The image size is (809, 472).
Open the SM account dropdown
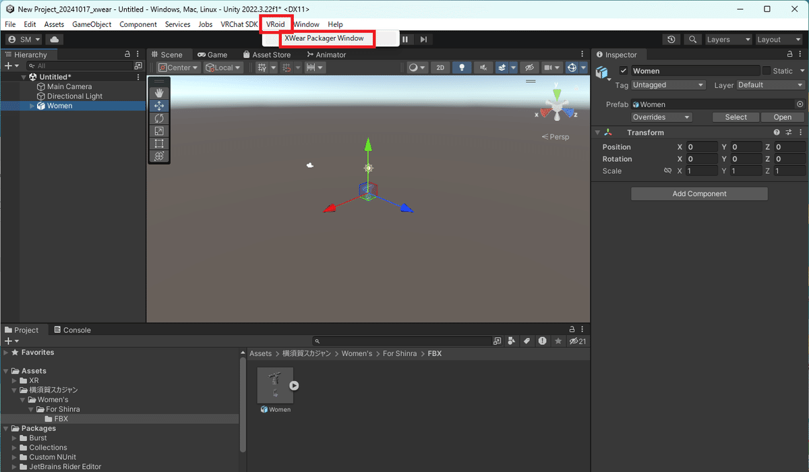pos(24,40)
